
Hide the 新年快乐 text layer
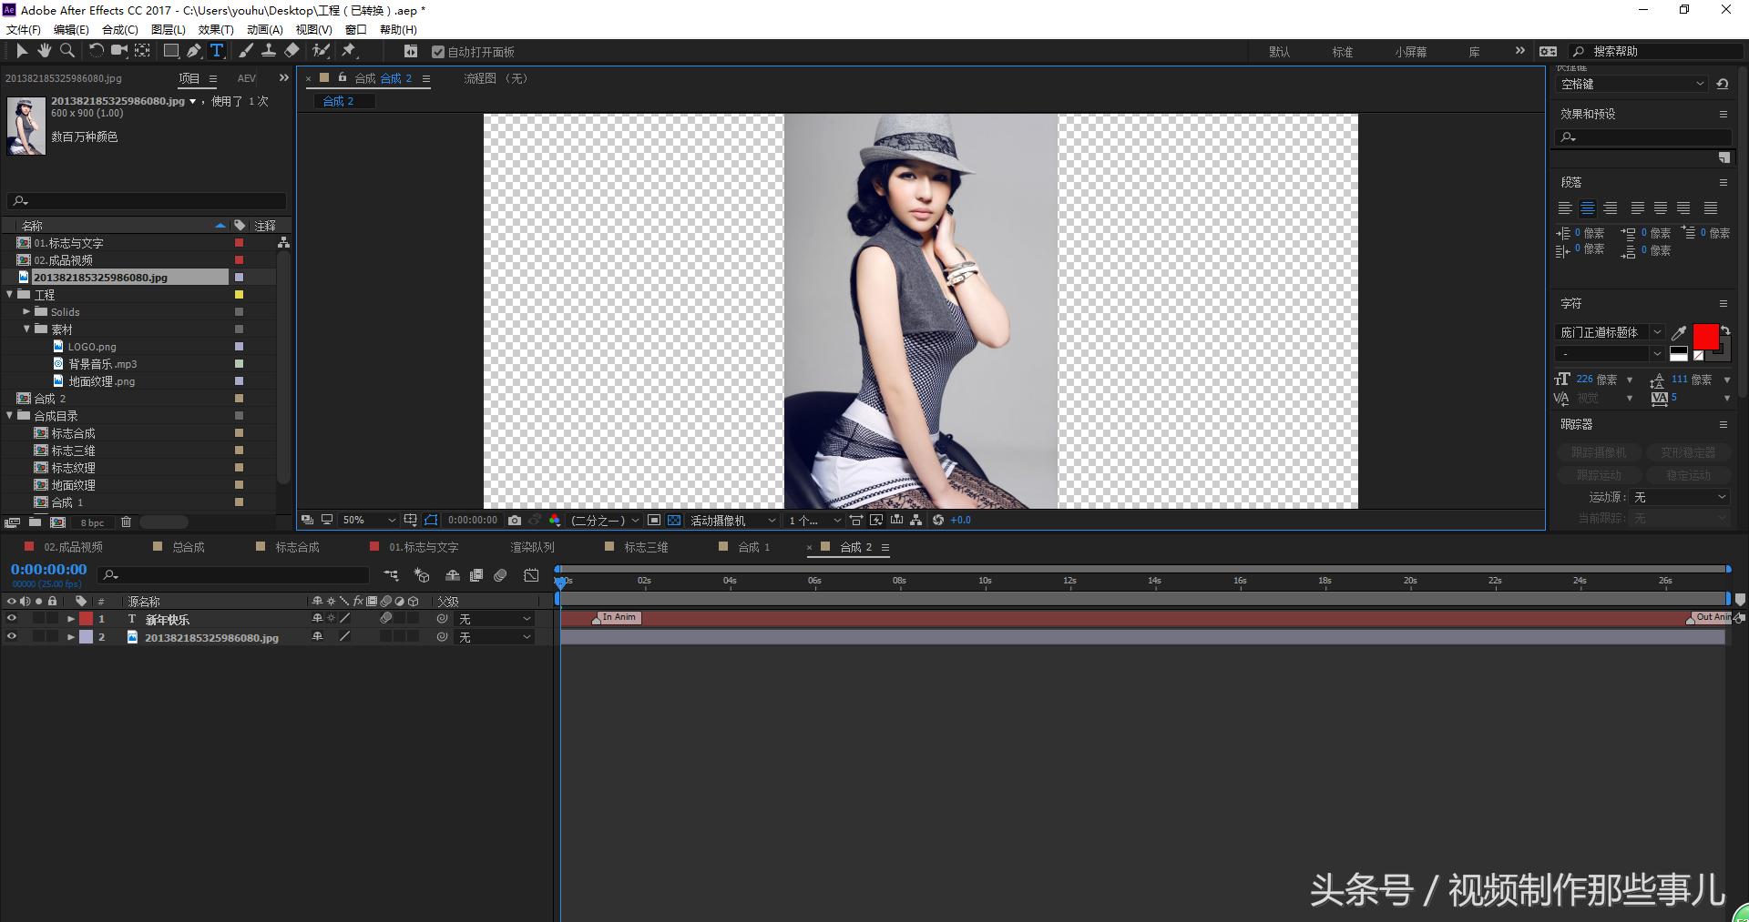[12, 619]
